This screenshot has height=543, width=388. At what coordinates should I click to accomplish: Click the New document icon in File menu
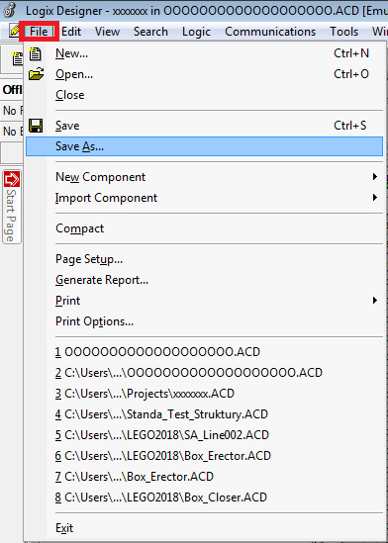click(x=35, y=53)
